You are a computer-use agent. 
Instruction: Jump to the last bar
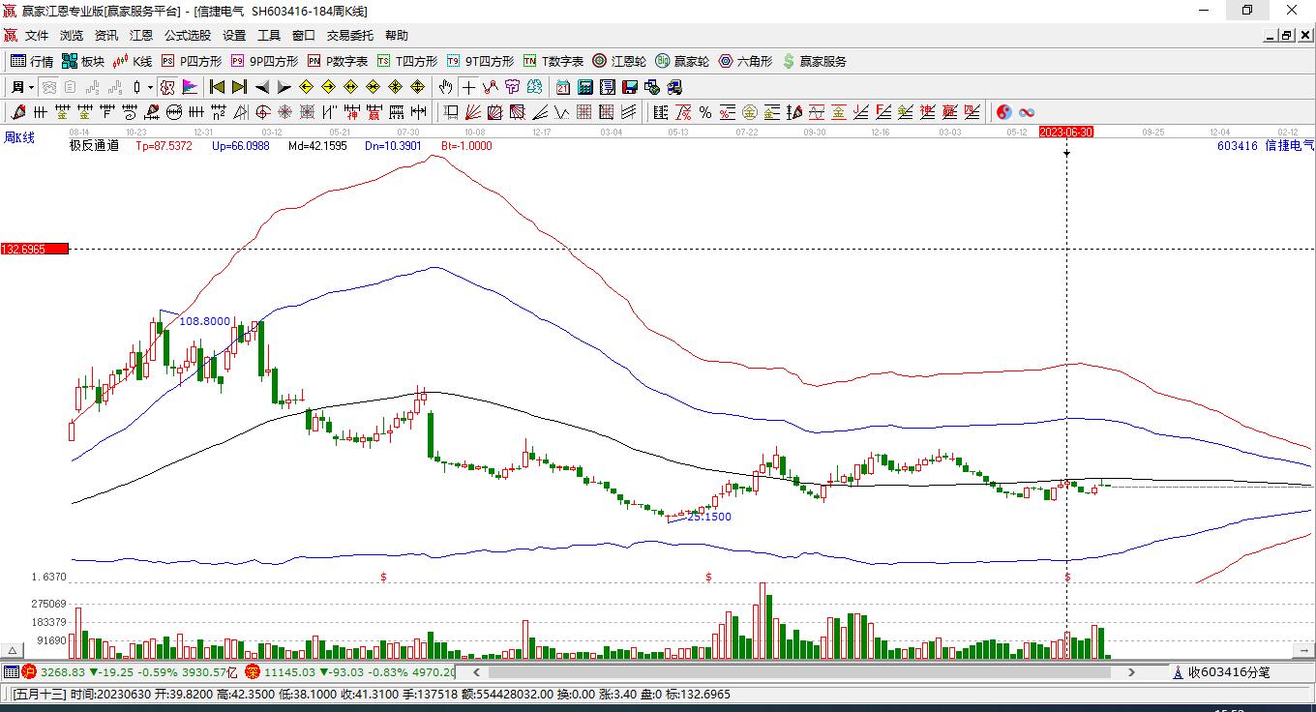pos(239,87)
